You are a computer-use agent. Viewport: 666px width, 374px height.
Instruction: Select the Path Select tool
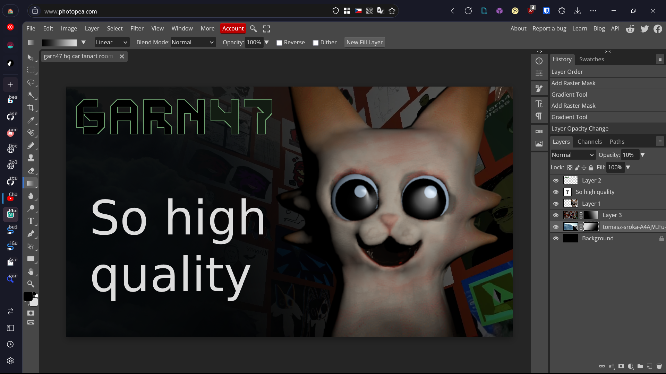31,247
